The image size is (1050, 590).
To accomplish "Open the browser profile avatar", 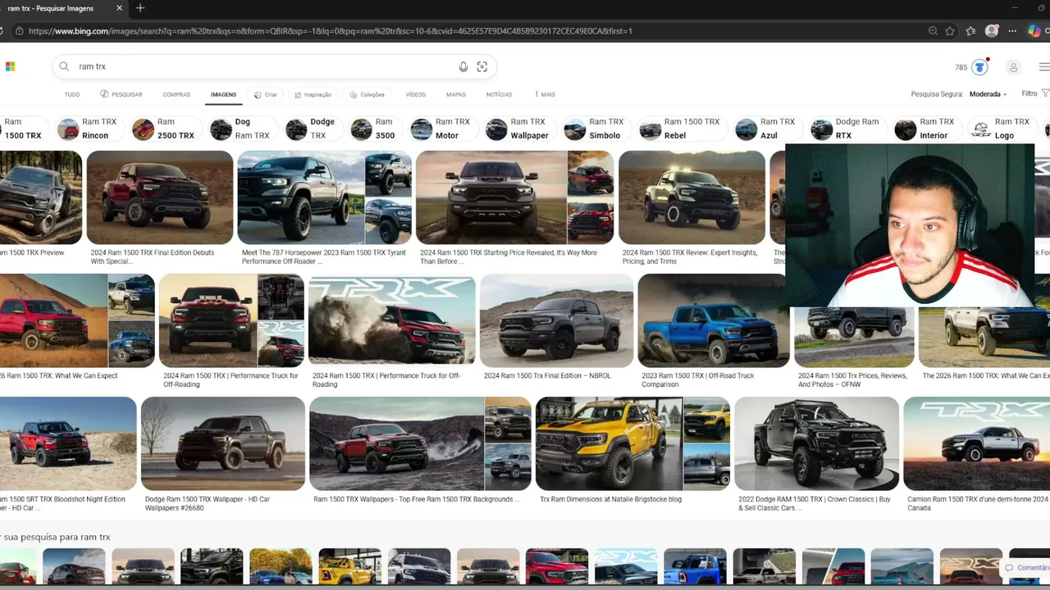I will [x=992, y=31].
